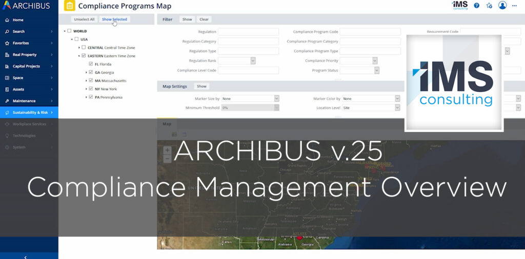Screen dimensions: 525x259
Task: Open the Space navigation item
Action: pyautogui.click(x=29, y=78)
